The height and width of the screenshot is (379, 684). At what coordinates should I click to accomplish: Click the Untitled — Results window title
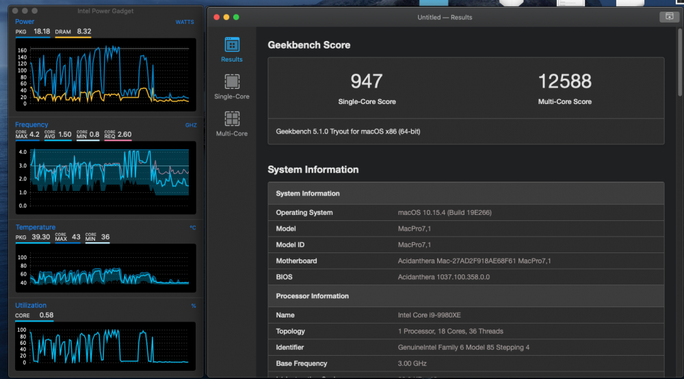click(445, 18)
